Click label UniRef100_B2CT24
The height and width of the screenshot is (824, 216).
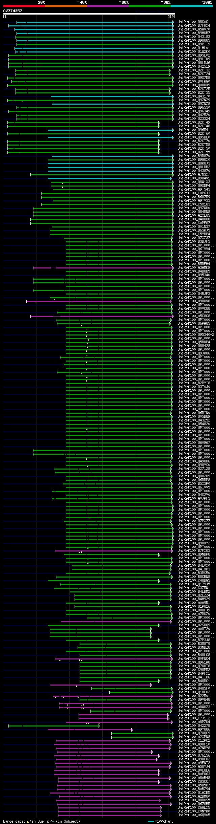[194, 74]
